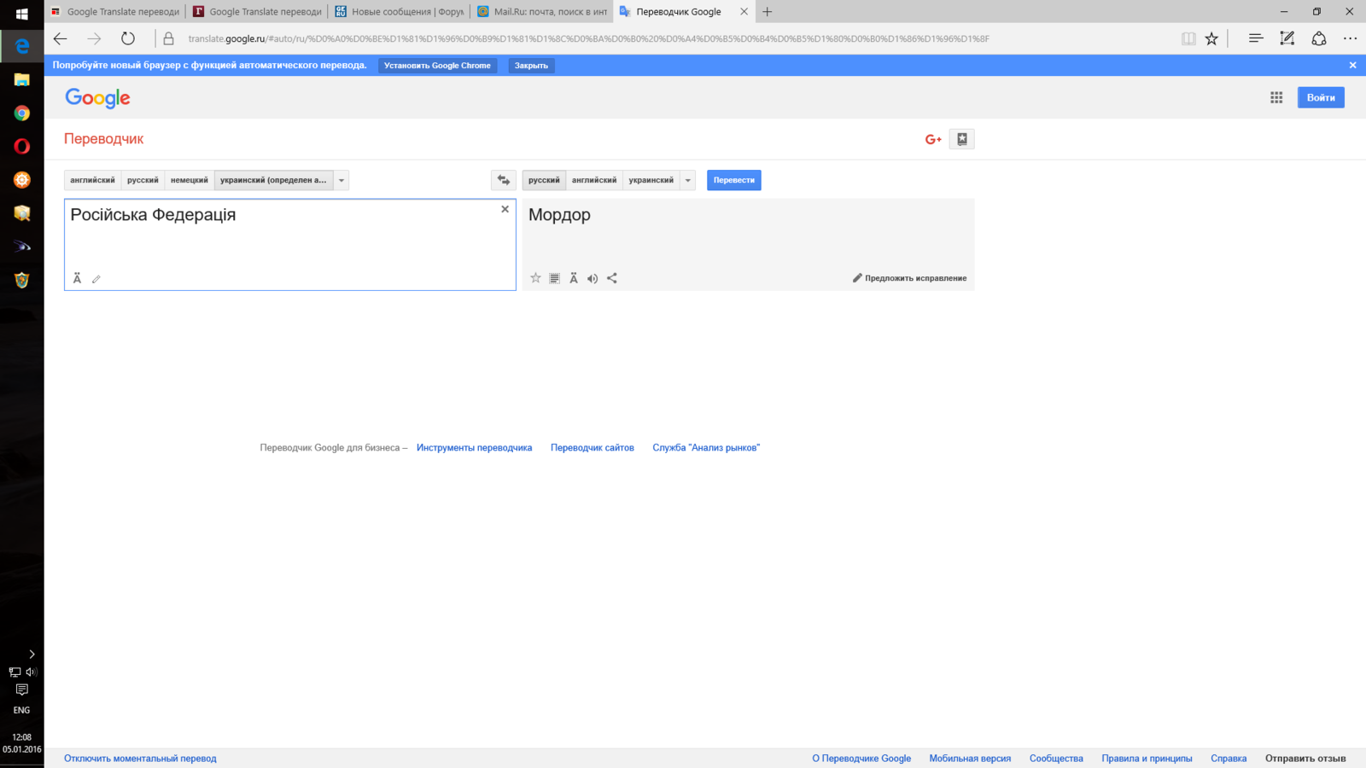This screenshot has height=768, width=1366.
Task: Open reading view icon in address bar
Action: pos(1188,38)
